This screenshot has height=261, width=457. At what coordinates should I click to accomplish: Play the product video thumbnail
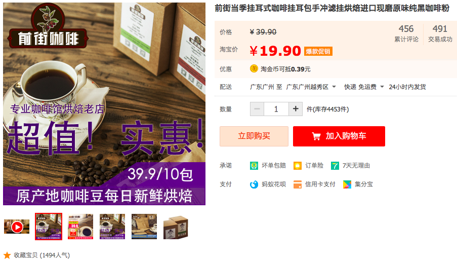tap(17, 227)
